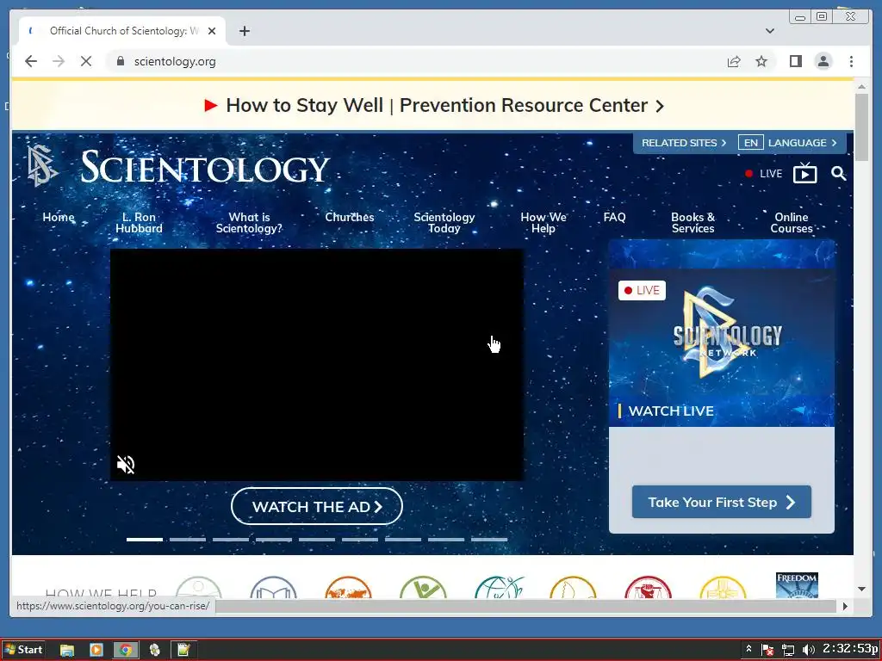Click the red LIVE badge on network card

point(642,291)
